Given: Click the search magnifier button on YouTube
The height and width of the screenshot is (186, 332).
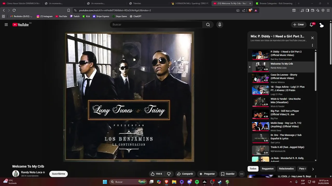Looking at the screenshot, I should [x=208, y=25].
